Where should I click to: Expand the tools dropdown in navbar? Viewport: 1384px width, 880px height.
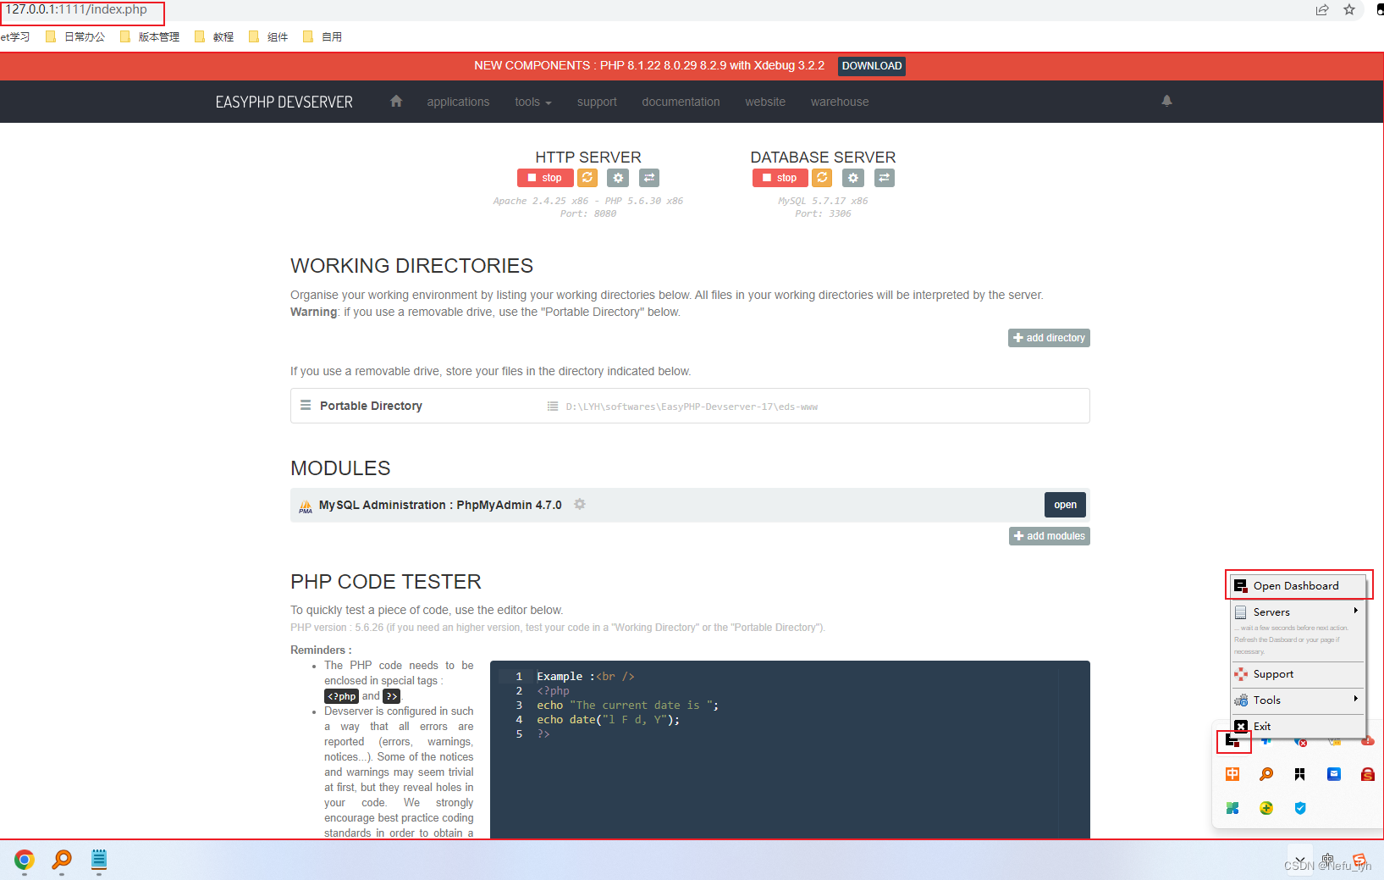(x=533, y=102)
